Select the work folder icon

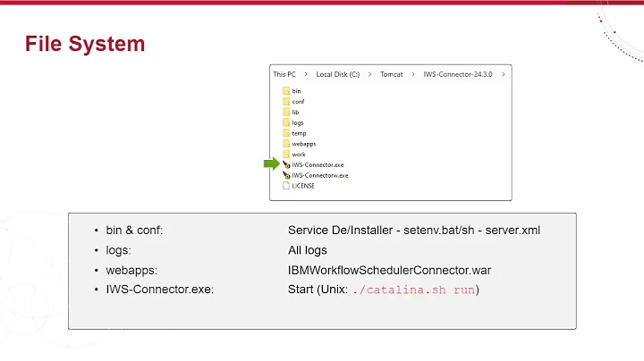click(x=286, y=155)
